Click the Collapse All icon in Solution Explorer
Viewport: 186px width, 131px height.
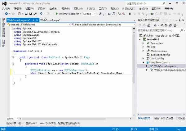170,25
